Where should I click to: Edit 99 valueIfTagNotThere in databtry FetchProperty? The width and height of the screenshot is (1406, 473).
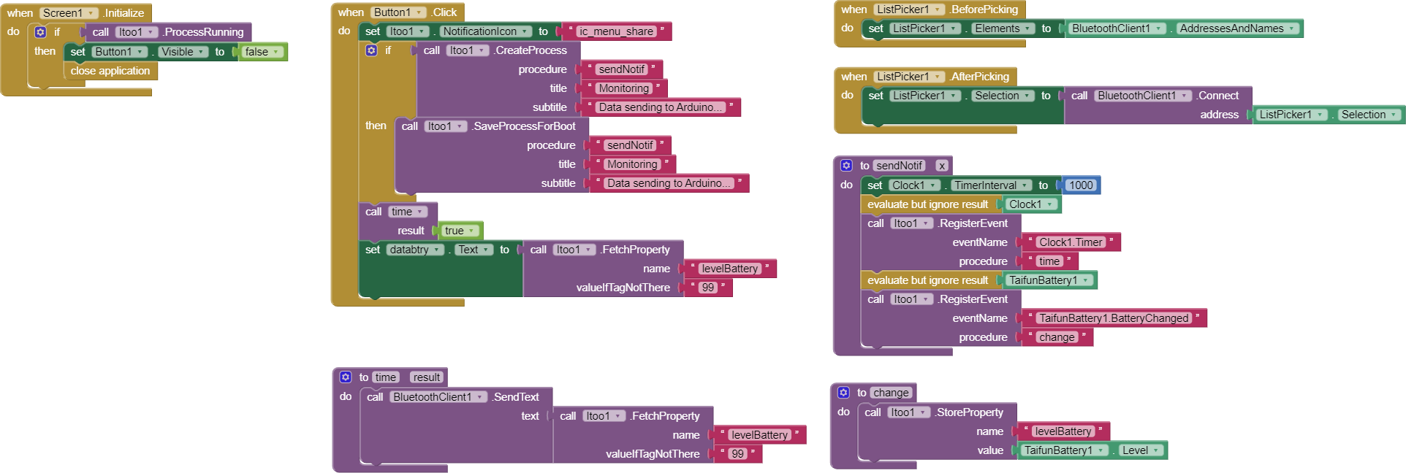[x=707, y=288]
